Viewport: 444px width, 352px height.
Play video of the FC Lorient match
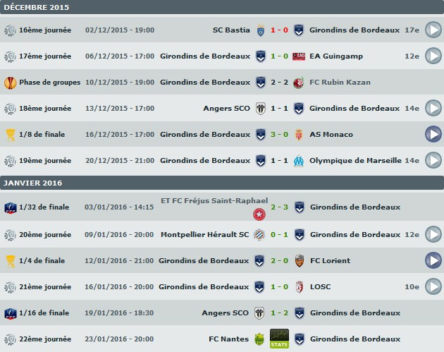tap(432, 260)
